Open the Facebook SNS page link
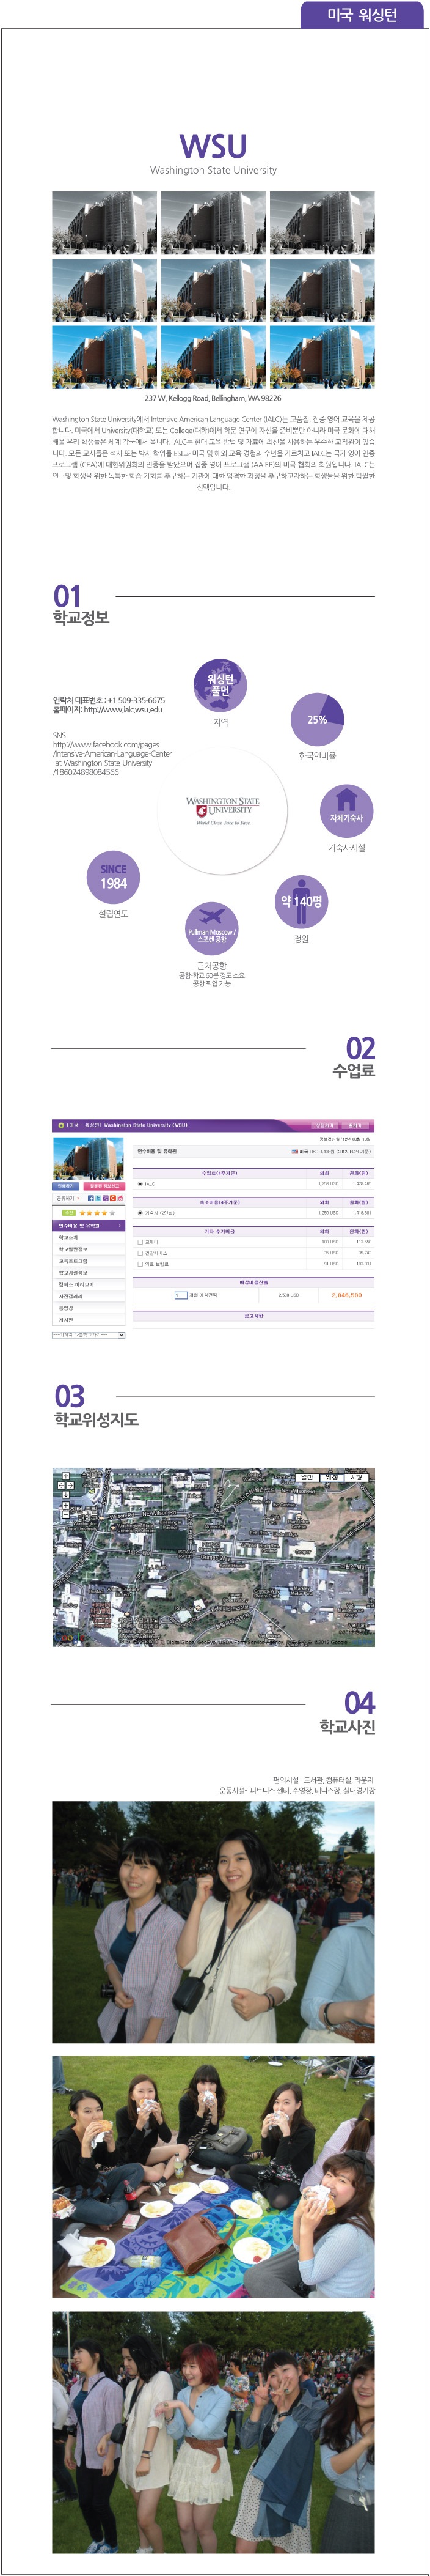The height and width of the screenshot is (2576, 430). [112, 758]
